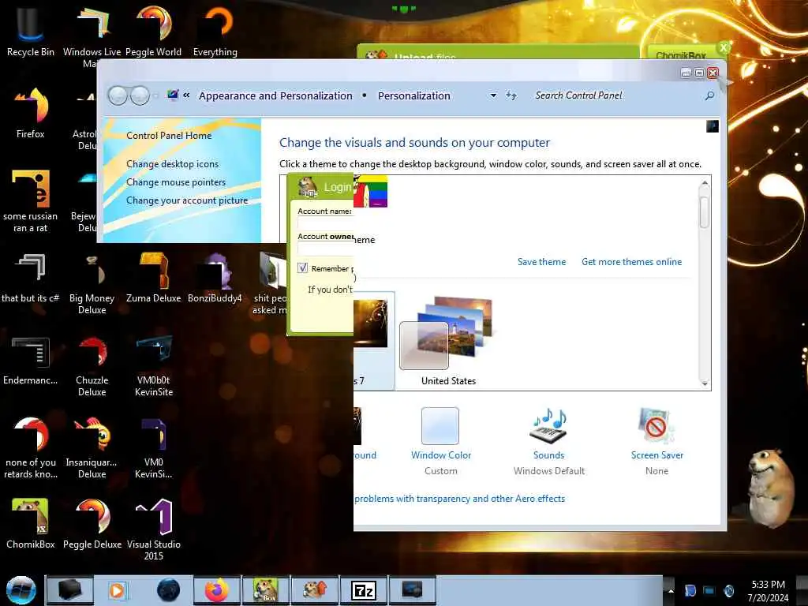808x606 pixels.
Task: Click the Appearance and Personalization breadcrumb
Action: click(275, 95)
